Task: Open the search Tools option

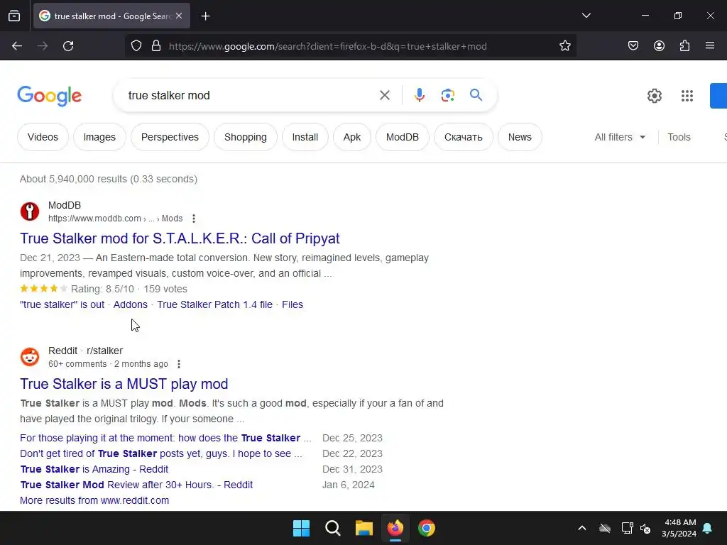Action: 679,137
